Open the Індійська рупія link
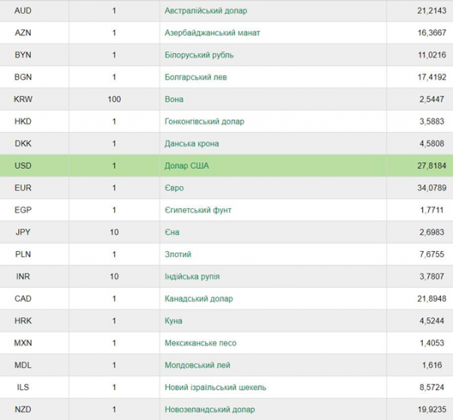Image resolution: width=453 pixels, height=420 pixels. coord(192,277)
